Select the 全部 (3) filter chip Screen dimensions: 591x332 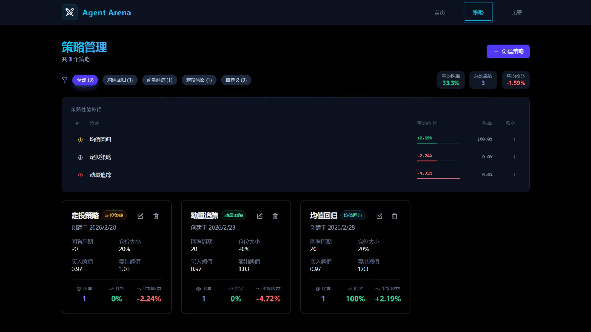[x=85, y=80]
